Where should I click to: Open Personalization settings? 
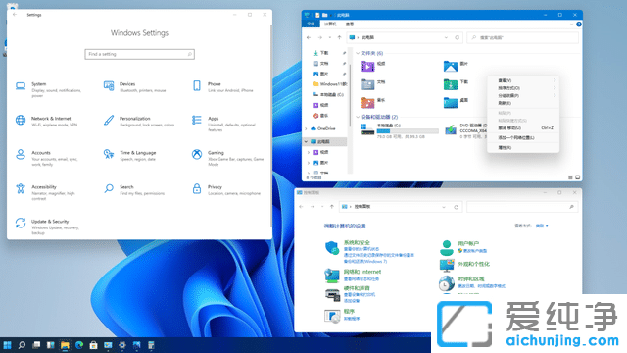(x=139, y=122)
